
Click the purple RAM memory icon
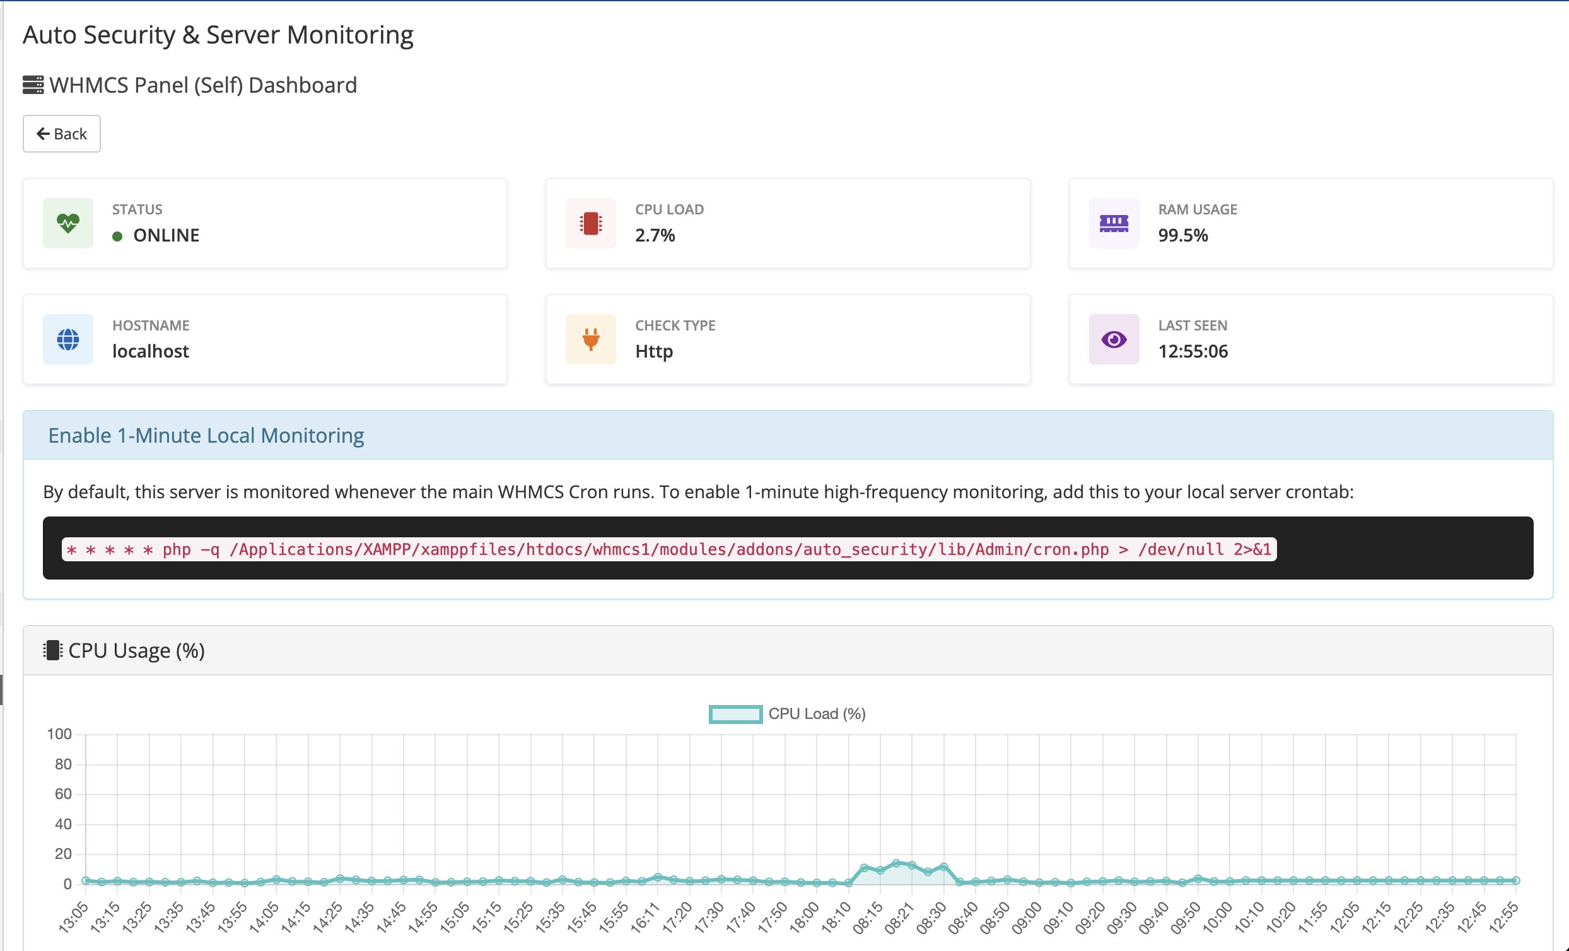click(1114, 223)
